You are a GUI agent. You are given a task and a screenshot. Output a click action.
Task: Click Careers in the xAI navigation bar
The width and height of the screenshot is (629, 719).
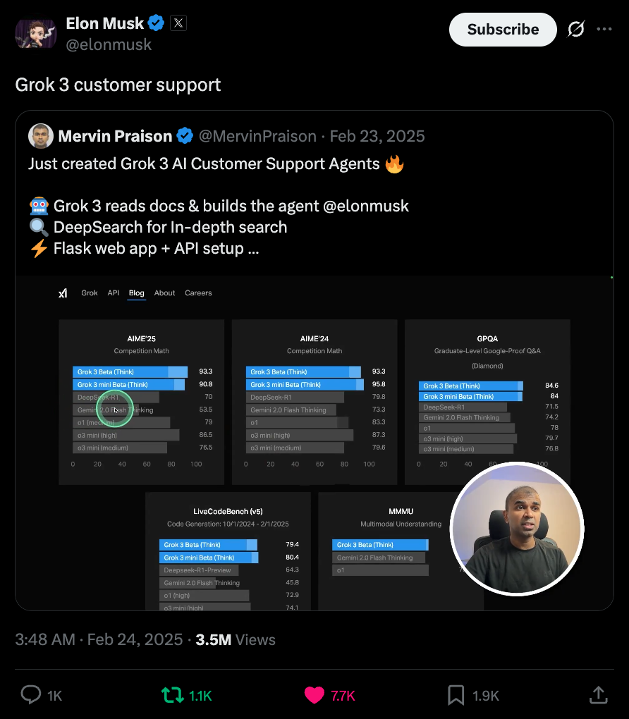[x=198, y=293]
